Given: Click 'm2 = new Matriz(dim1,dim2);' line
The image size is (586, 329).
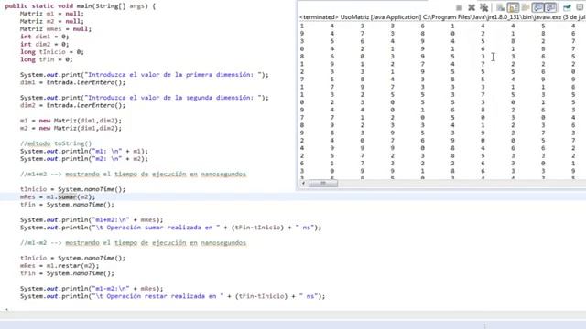Looking at the screenshot, I should (x=71, y=128).
